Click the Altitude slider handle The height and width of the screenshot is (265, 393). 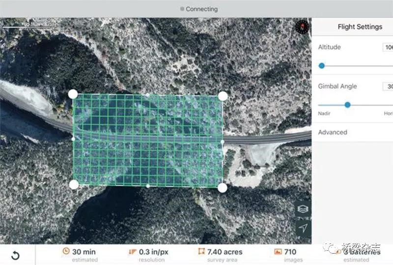pyautogui.click(x=322, y=65)
